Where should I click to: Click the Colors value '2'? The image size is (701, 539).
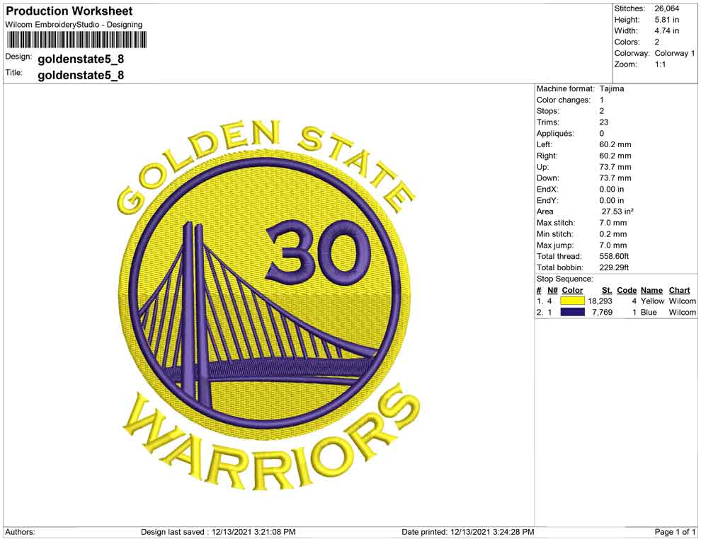[656, 42]
